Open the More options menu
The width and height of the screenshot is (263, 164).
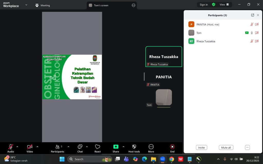pyautogui.click(x=151, y=147)
